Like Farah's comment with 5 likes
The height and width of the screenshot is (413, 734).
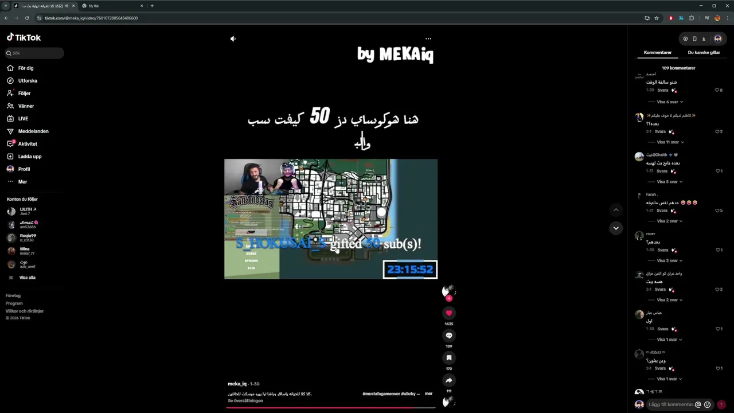coord(717,211)
